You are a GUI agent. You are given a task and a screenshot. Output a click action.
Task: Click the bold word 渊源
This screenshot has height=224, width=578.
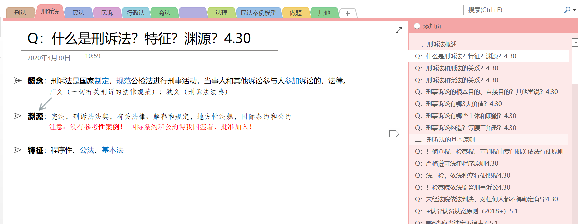click(x=35, y=116)
